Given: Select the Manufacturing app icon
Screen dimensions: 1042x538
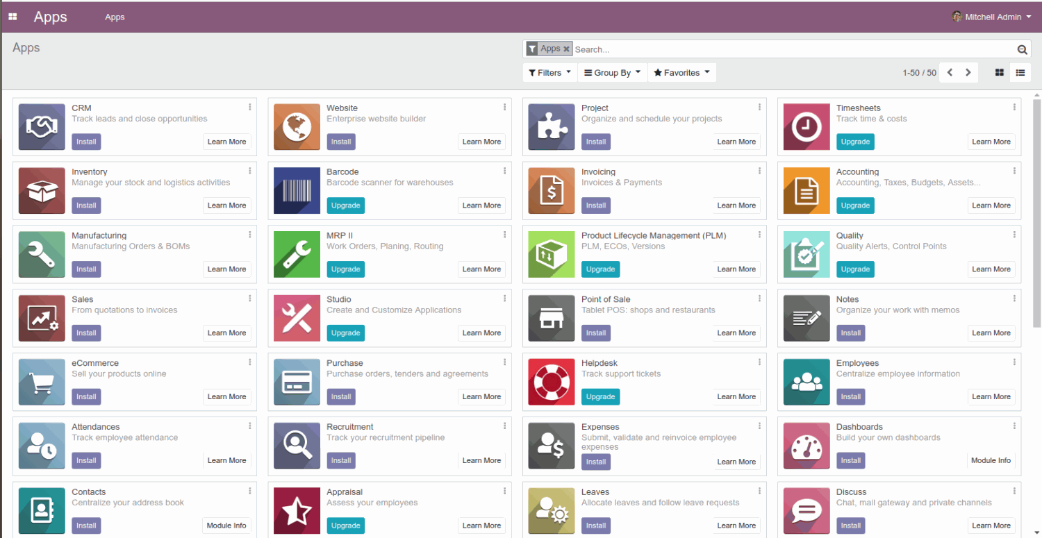Looking at the screenshot, I should (x=41, y=255).
